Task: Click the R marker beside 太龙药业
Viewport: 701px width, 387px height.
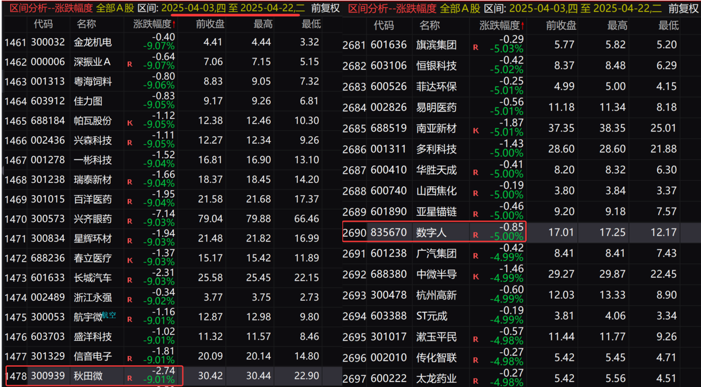Action: 476,381
